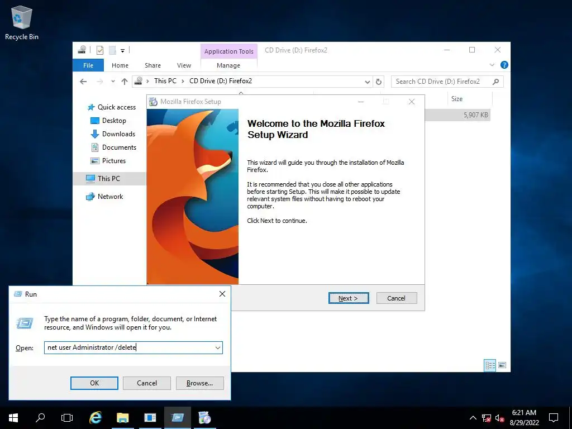Go back with the Explorer back arrow
Viewport: 572px width, 429px height.
click(x=83, y=82)
